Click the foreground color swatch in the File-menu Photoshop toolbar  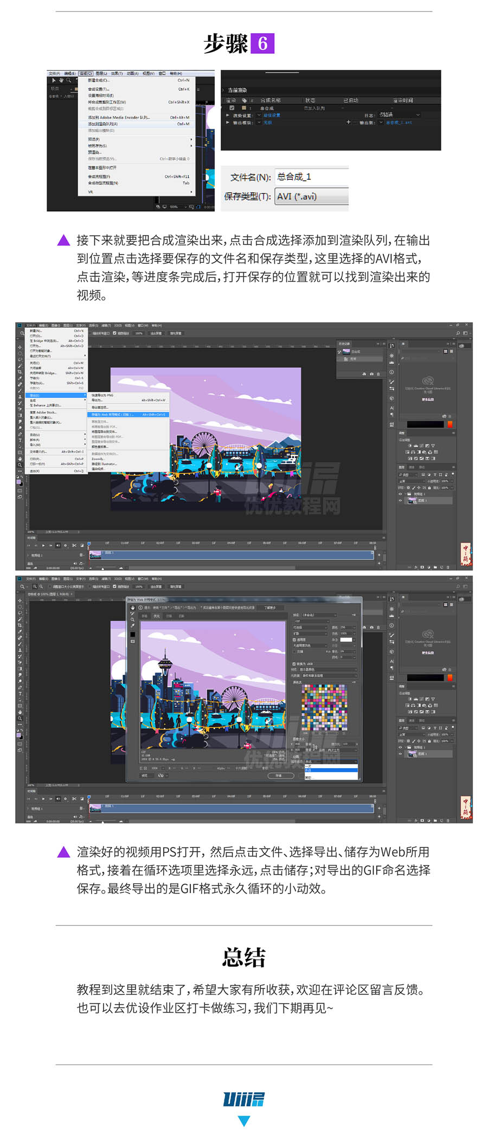pos(18,482)
